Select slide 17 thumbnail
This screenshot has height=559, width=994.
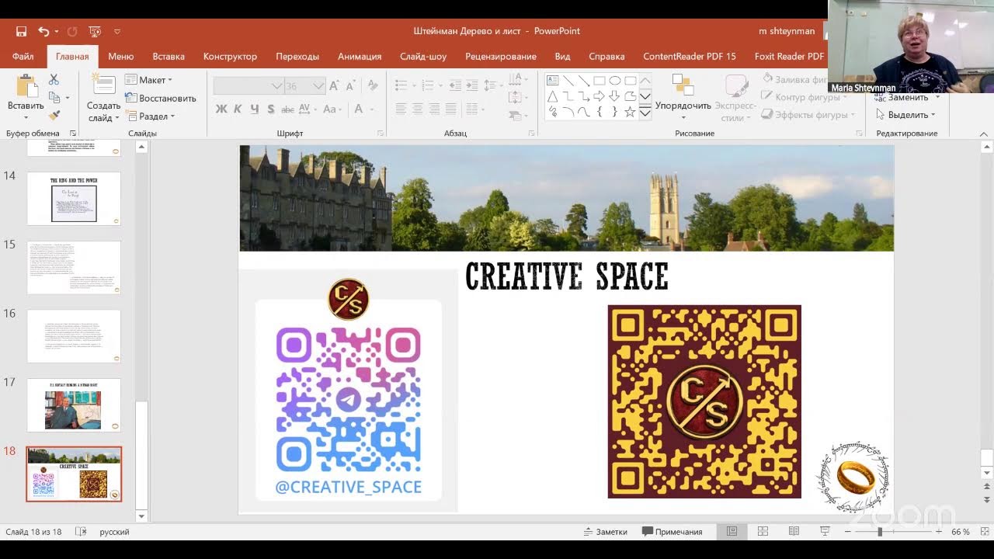pos(74,405)
